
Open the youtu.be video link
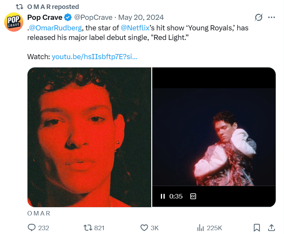94,57
